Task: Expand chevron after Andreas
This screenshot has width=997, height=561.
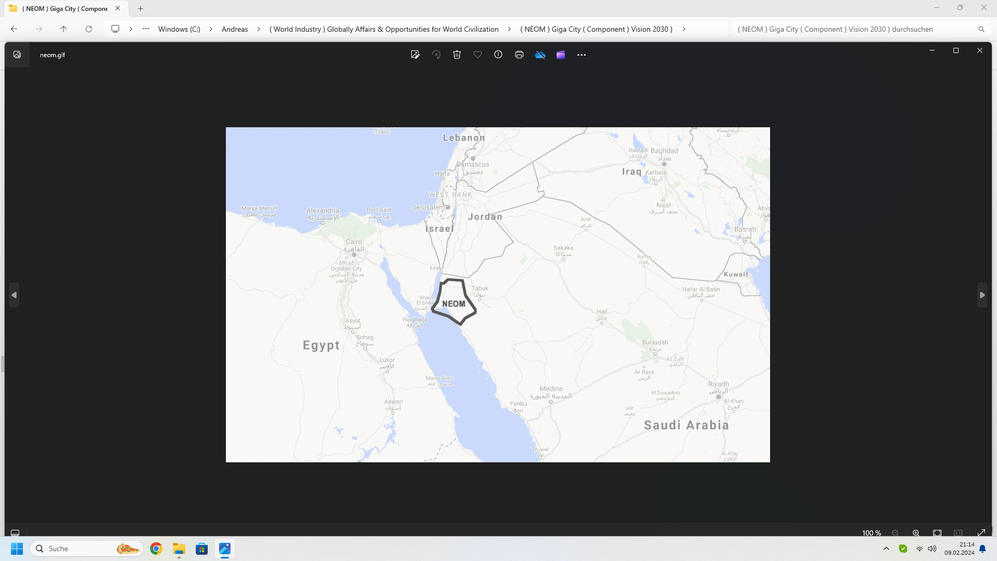Action: [259, 29]
